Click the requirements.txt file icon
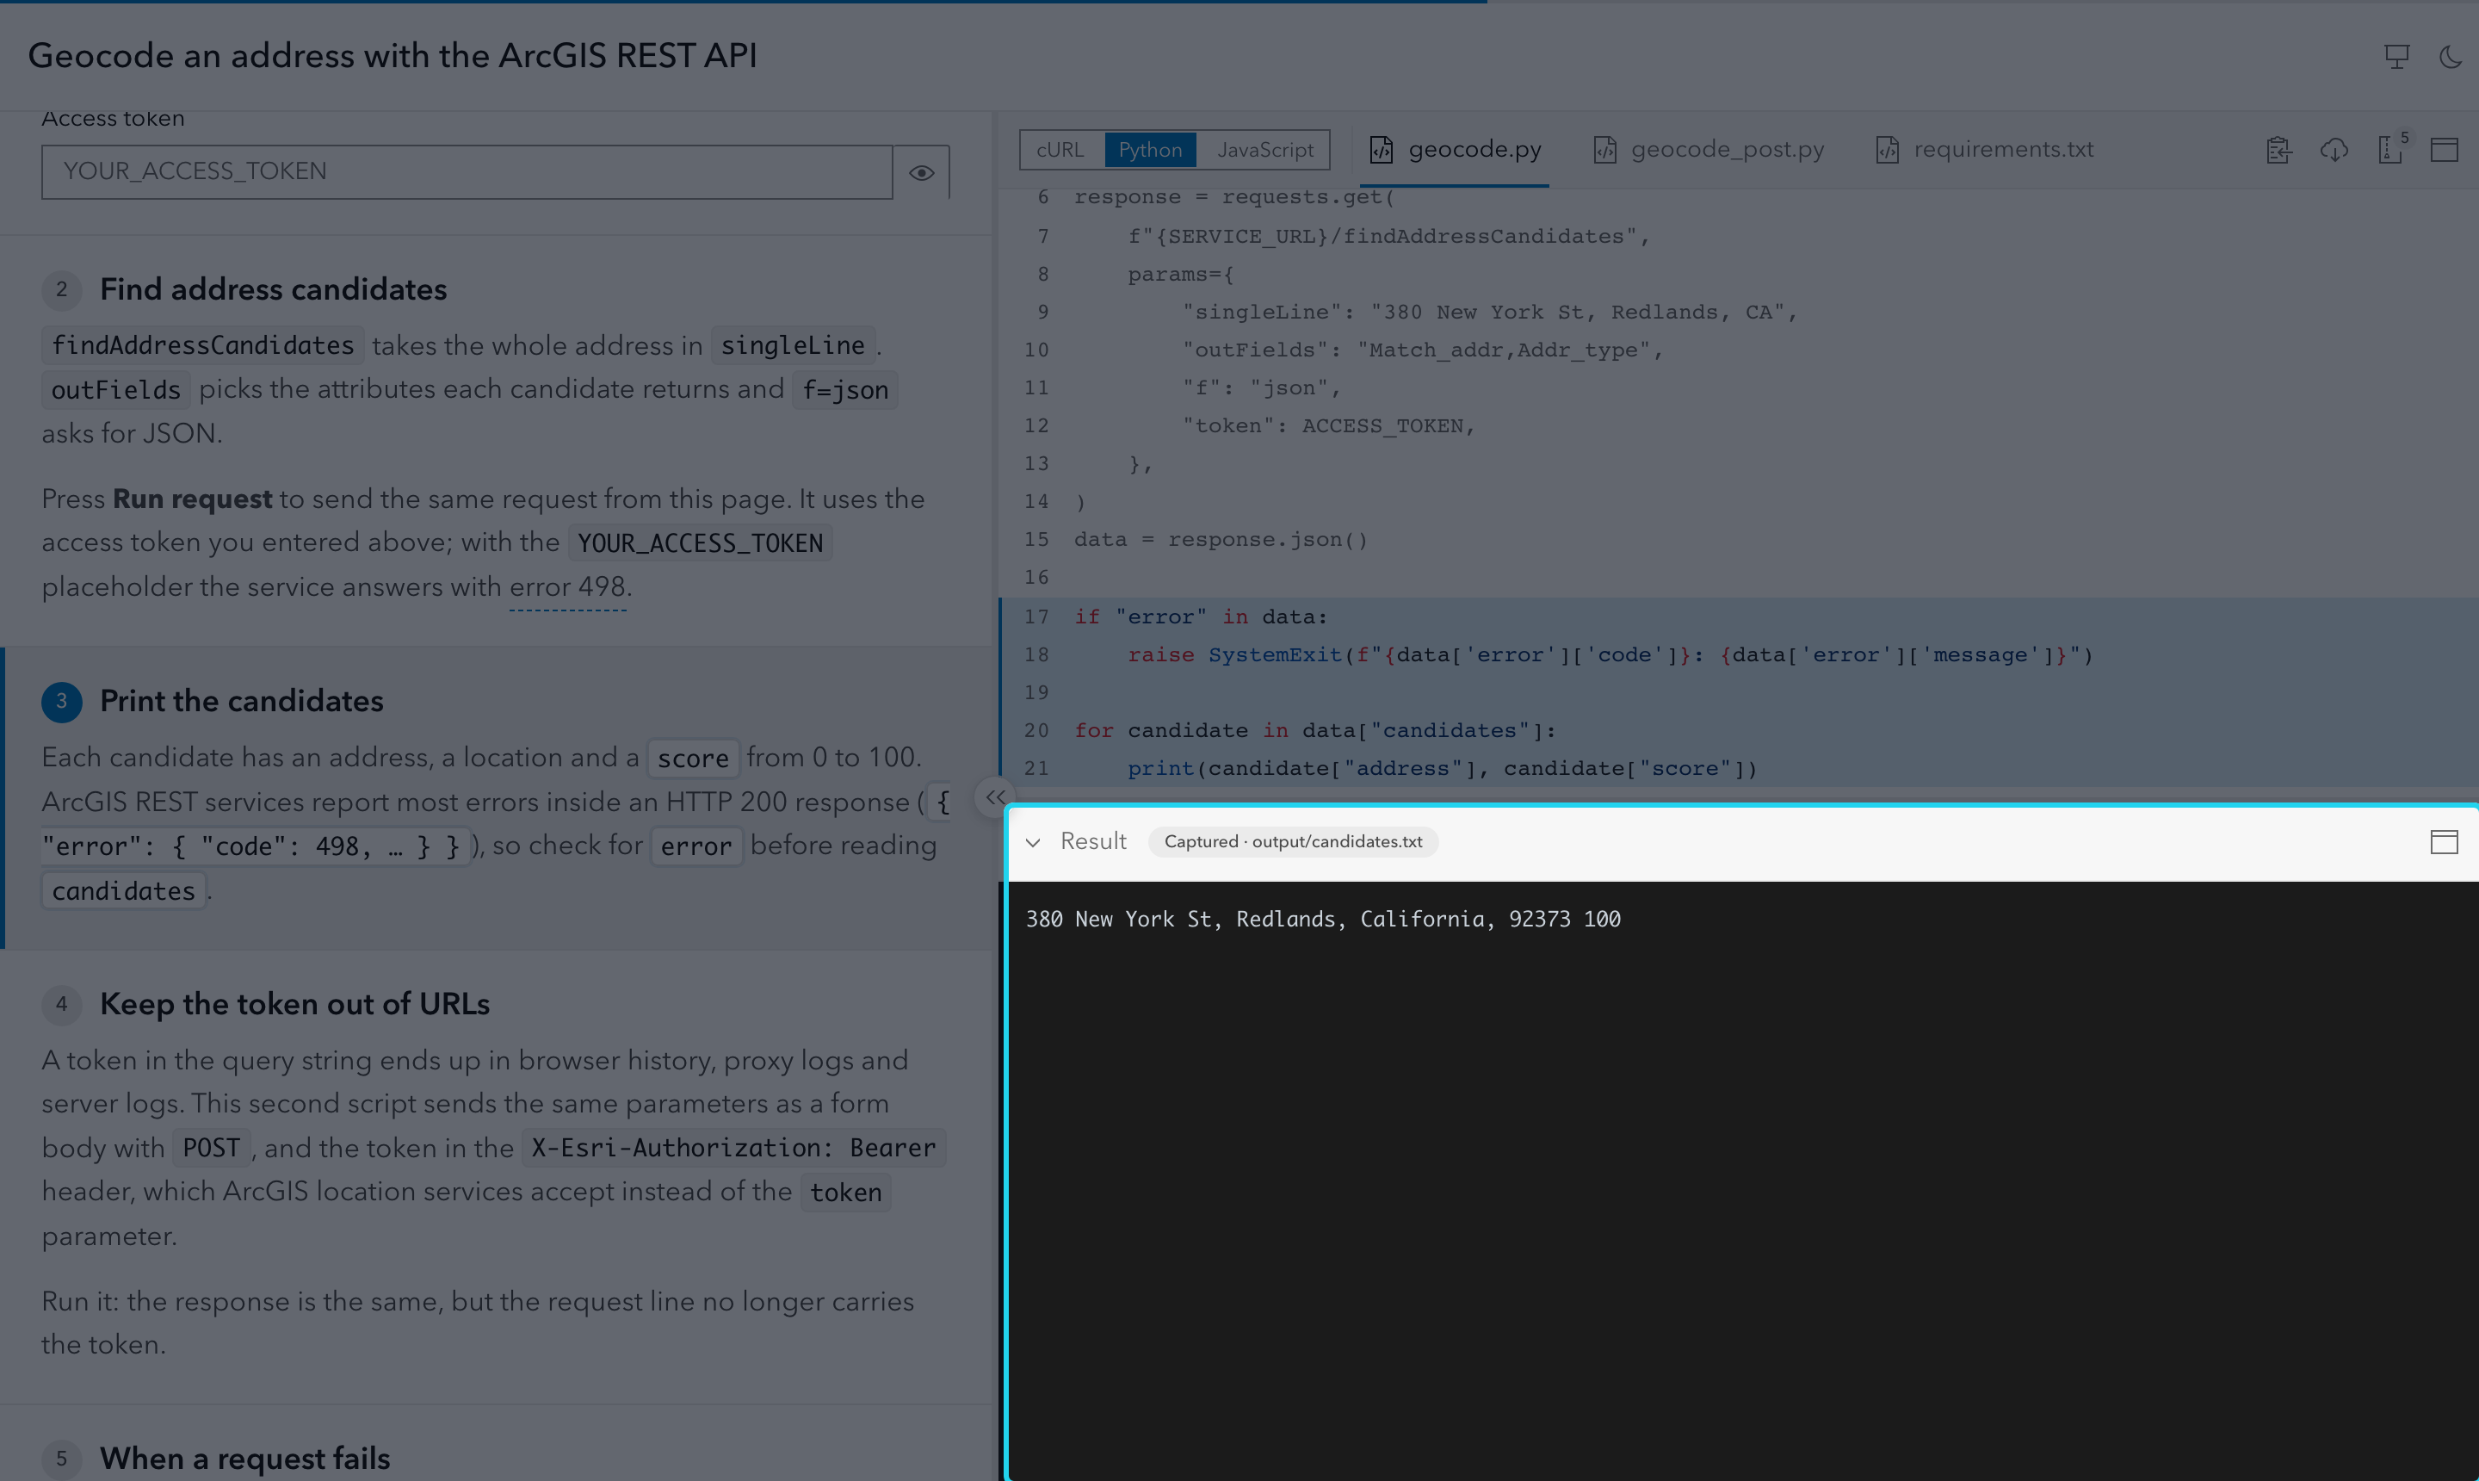Image resolution: width=2479 pixels, height=1481 pixels. pos(1888,150)
